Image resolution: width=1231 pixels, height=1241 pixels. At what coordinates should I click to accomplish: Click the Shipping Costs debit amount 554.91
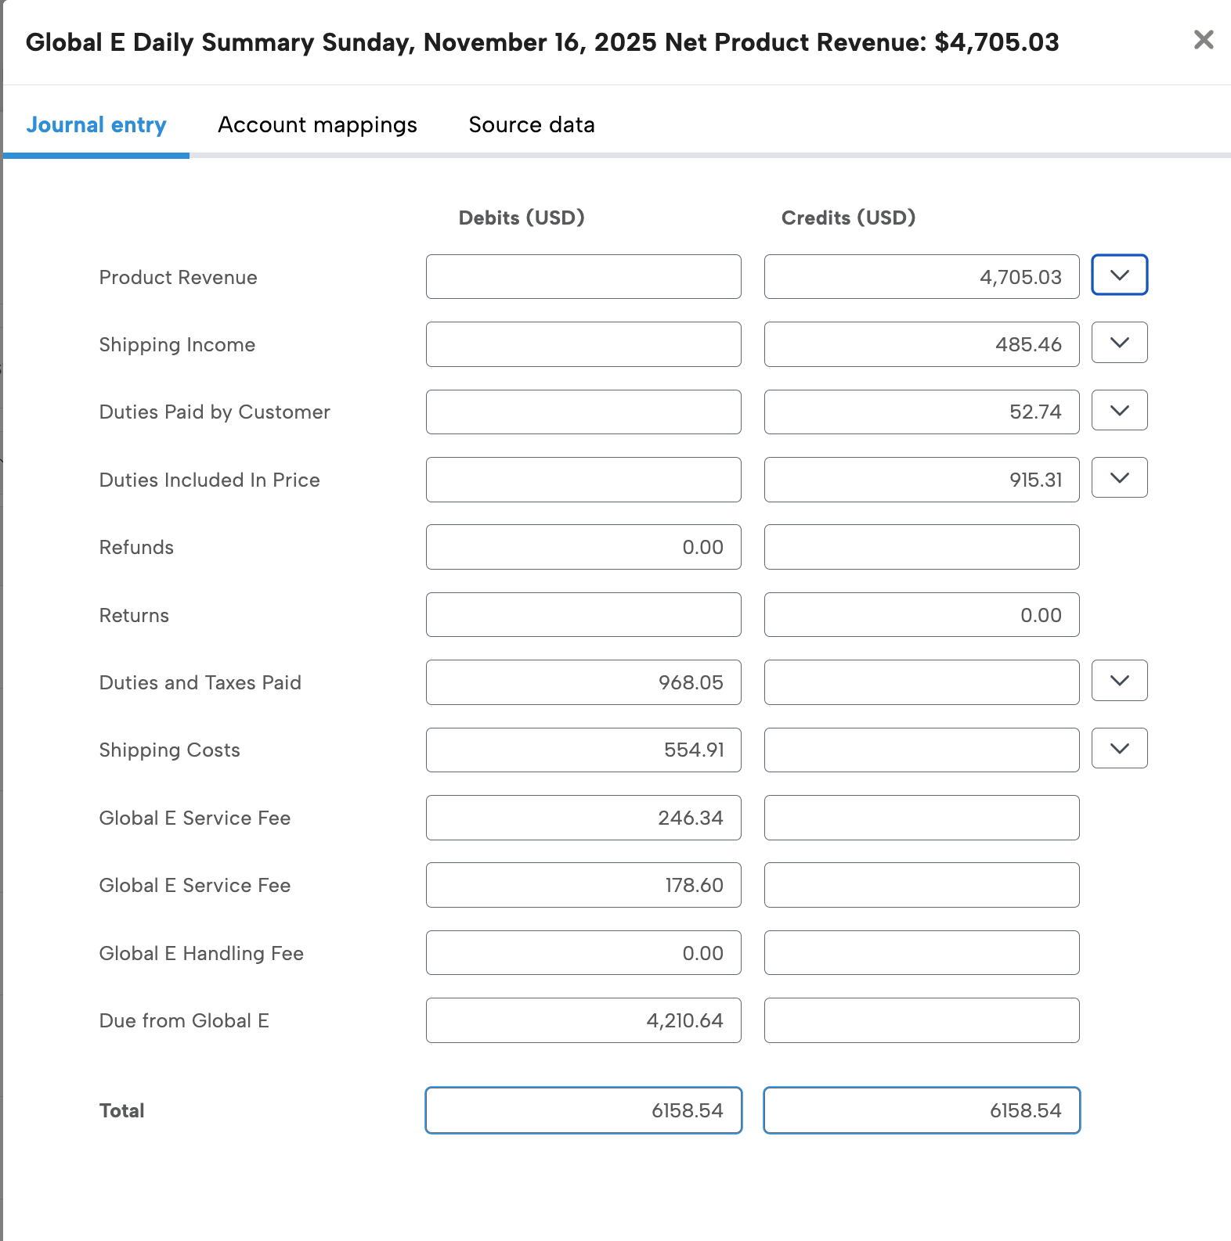tap(583, 749)
